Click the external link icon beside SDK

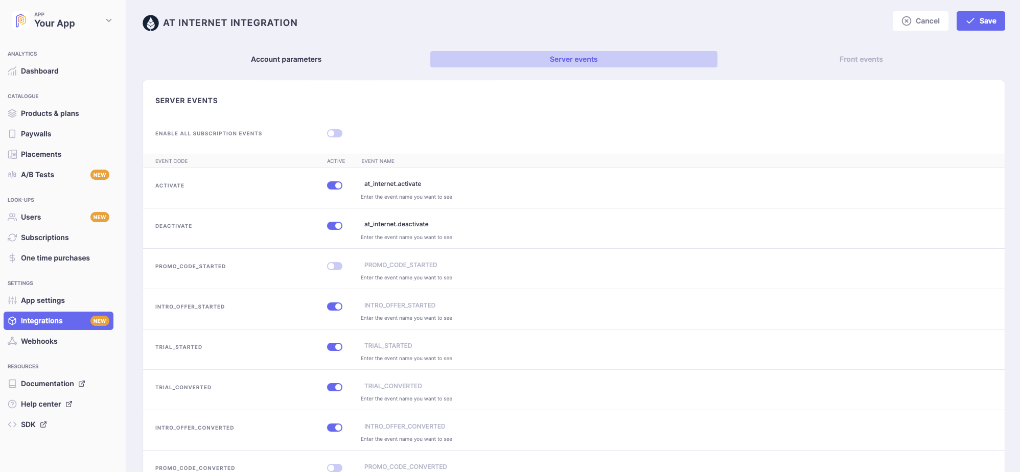pyautogui.click(x=43, y=424)
